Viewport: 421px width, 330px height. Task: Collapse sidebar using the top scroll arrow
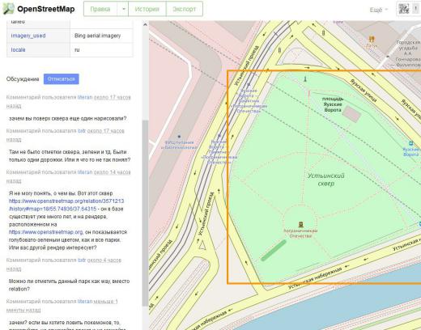click(x=145, y=24)
